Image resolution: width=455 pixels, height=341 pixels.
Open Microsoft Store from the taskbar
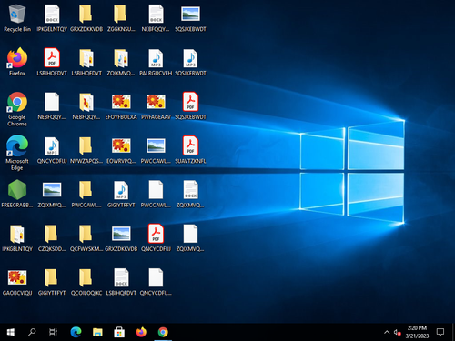click(x=119, y=332)
